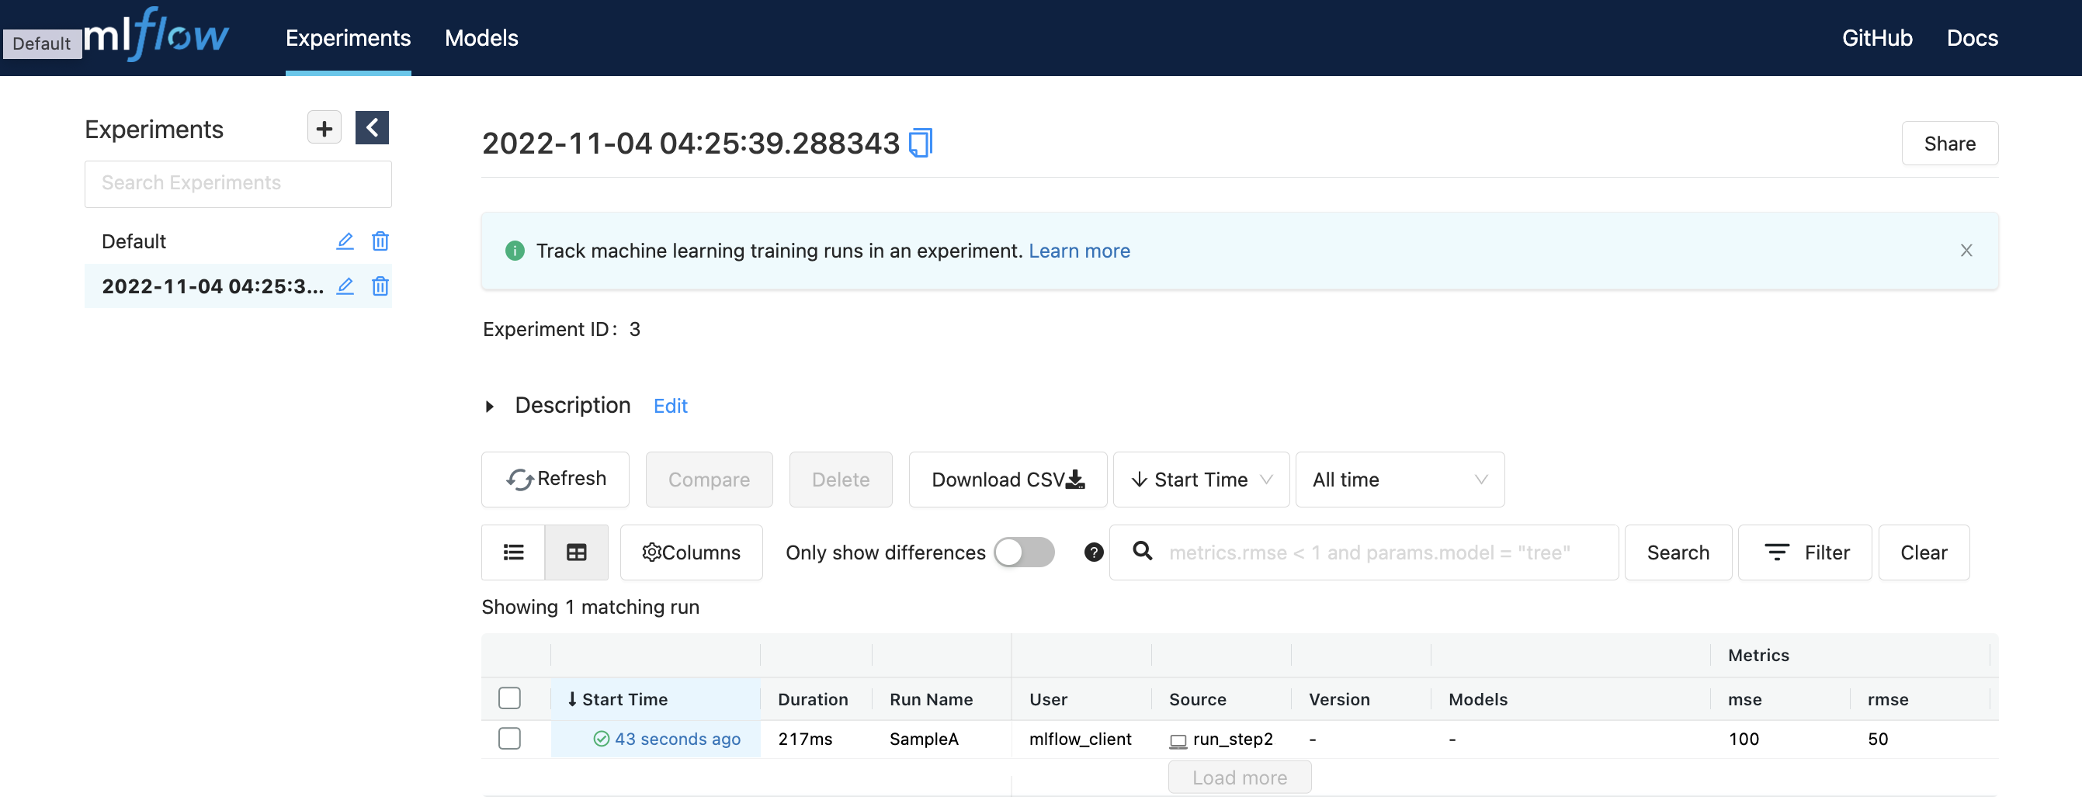The image size is (2082, 807).
Task: Open the All time filter dropdown
Action: coord(1399,478)
